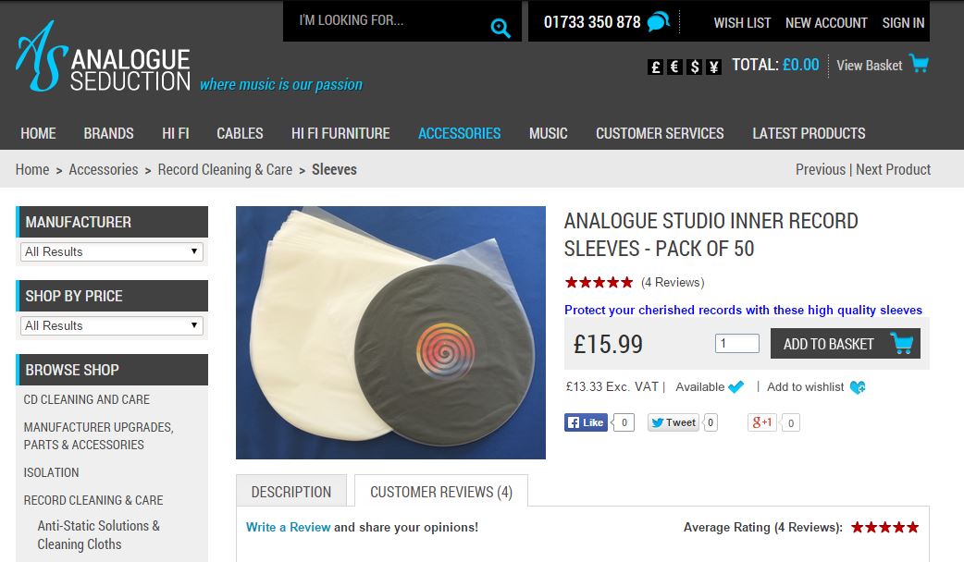Open the Manufacturer All Results dropdown
964x562 pixels.
112,251
